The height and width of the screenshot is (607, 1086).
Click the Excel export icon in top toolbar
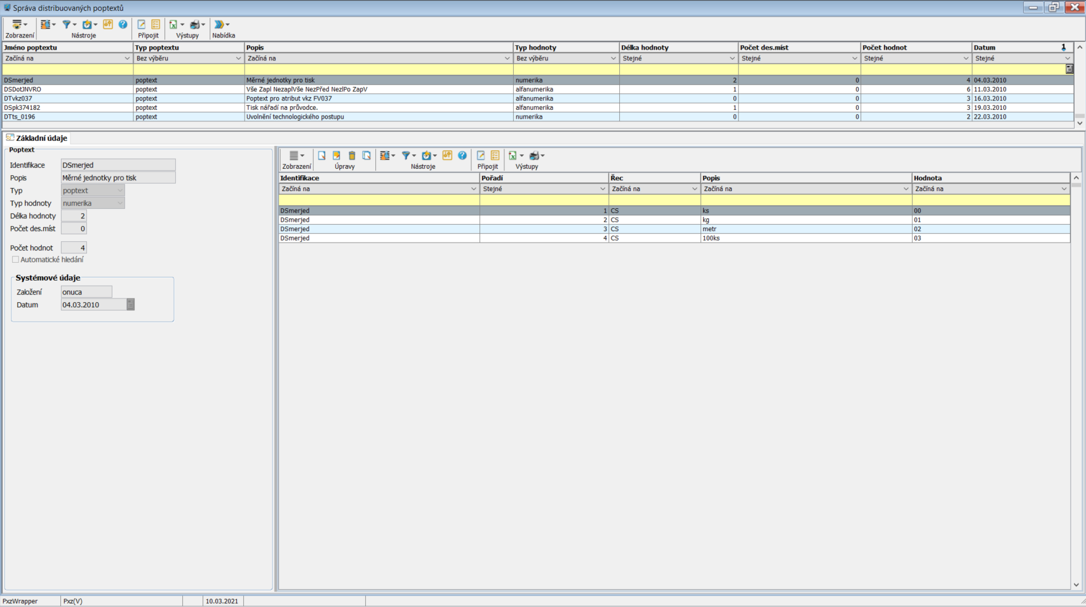173,25
